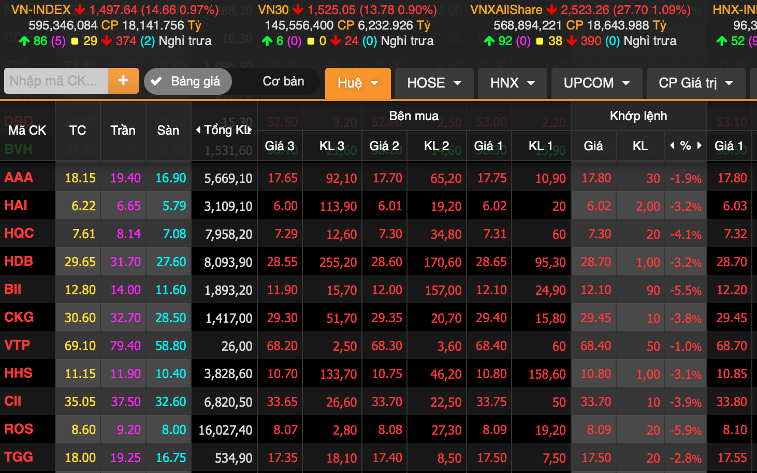Click the right arrow after % column

point(700,146)
